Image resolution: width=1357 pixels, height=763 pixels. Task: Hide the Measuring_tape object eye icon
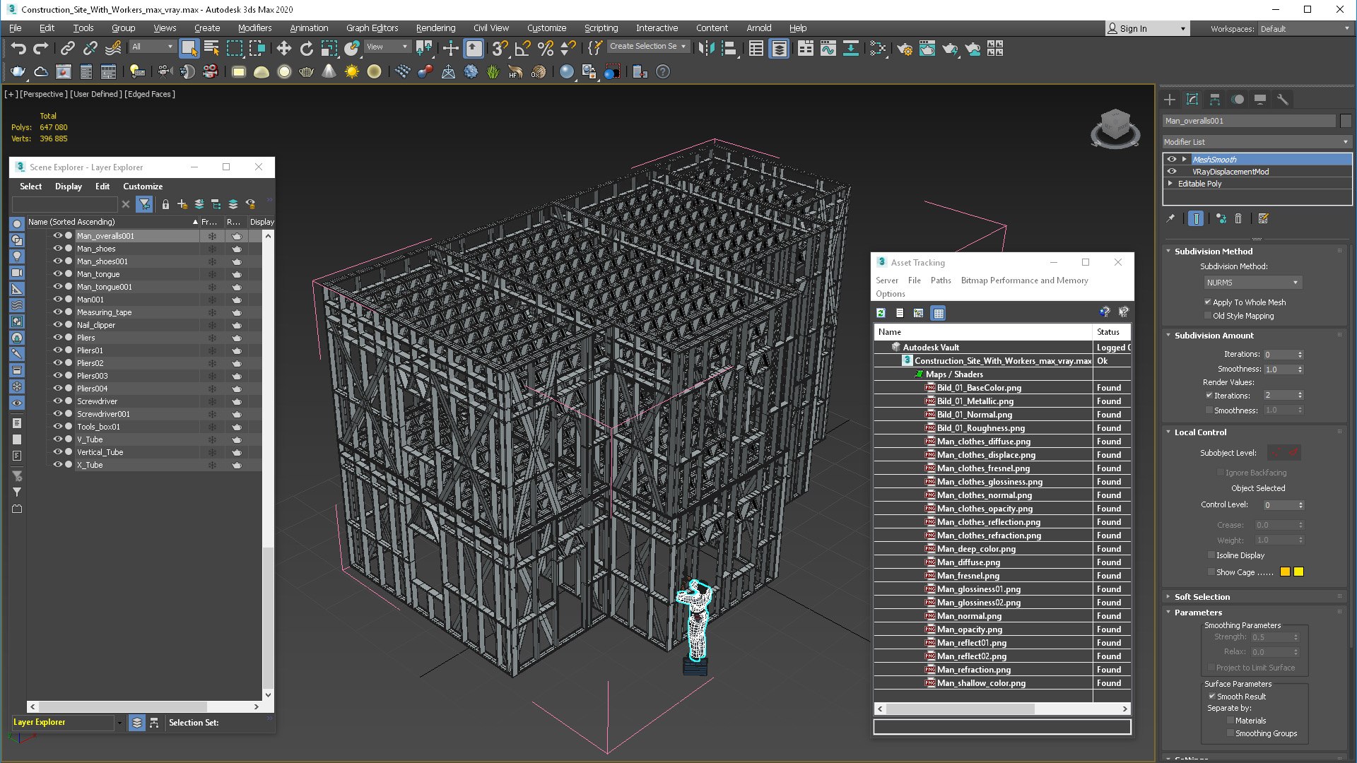58,312
